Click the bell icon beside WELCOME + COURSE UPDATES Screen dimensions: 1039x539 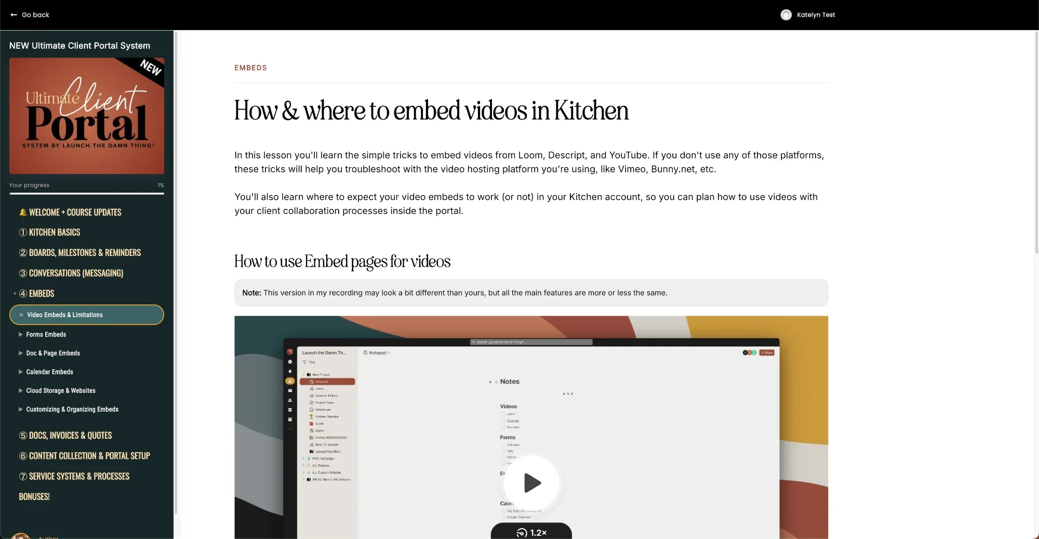point(22,212)
